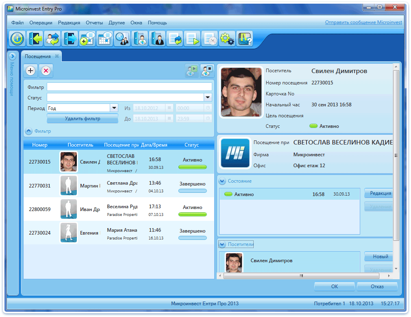411x317 pixels.
Task: Select visit row 22730024
Action: point(119,233)
